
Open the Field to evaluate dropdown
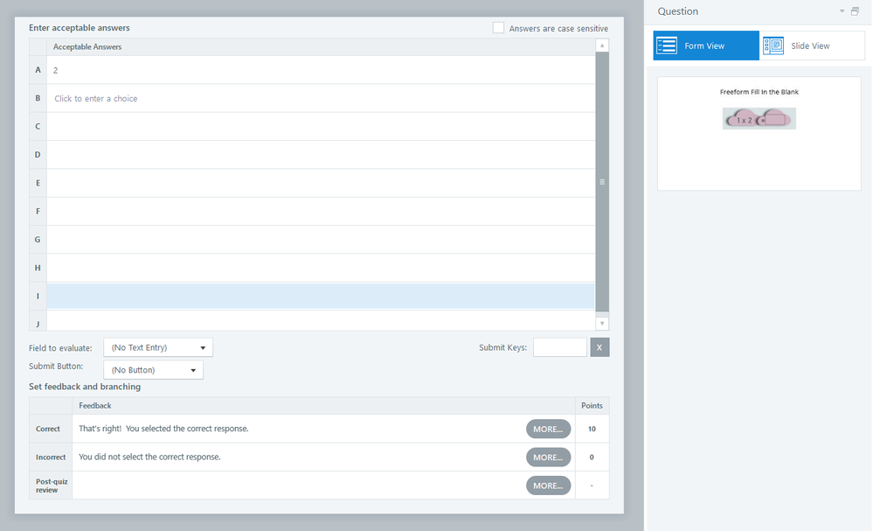tap(158, 347)
